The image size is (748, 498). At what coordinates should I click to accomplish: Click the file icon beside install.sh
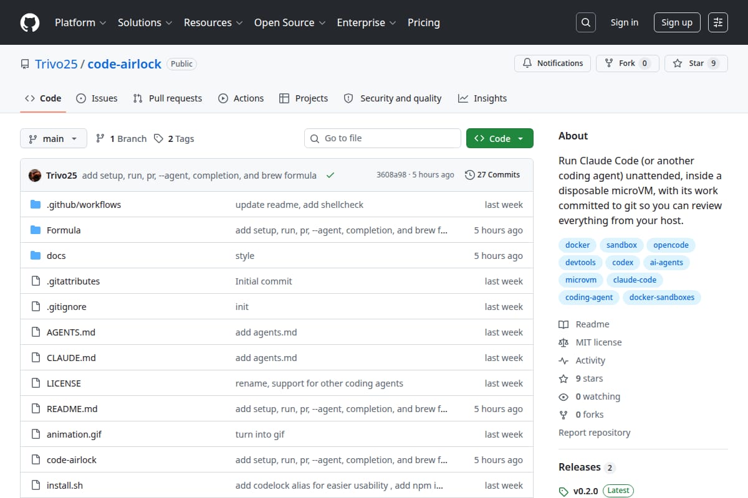coord(36,486)
